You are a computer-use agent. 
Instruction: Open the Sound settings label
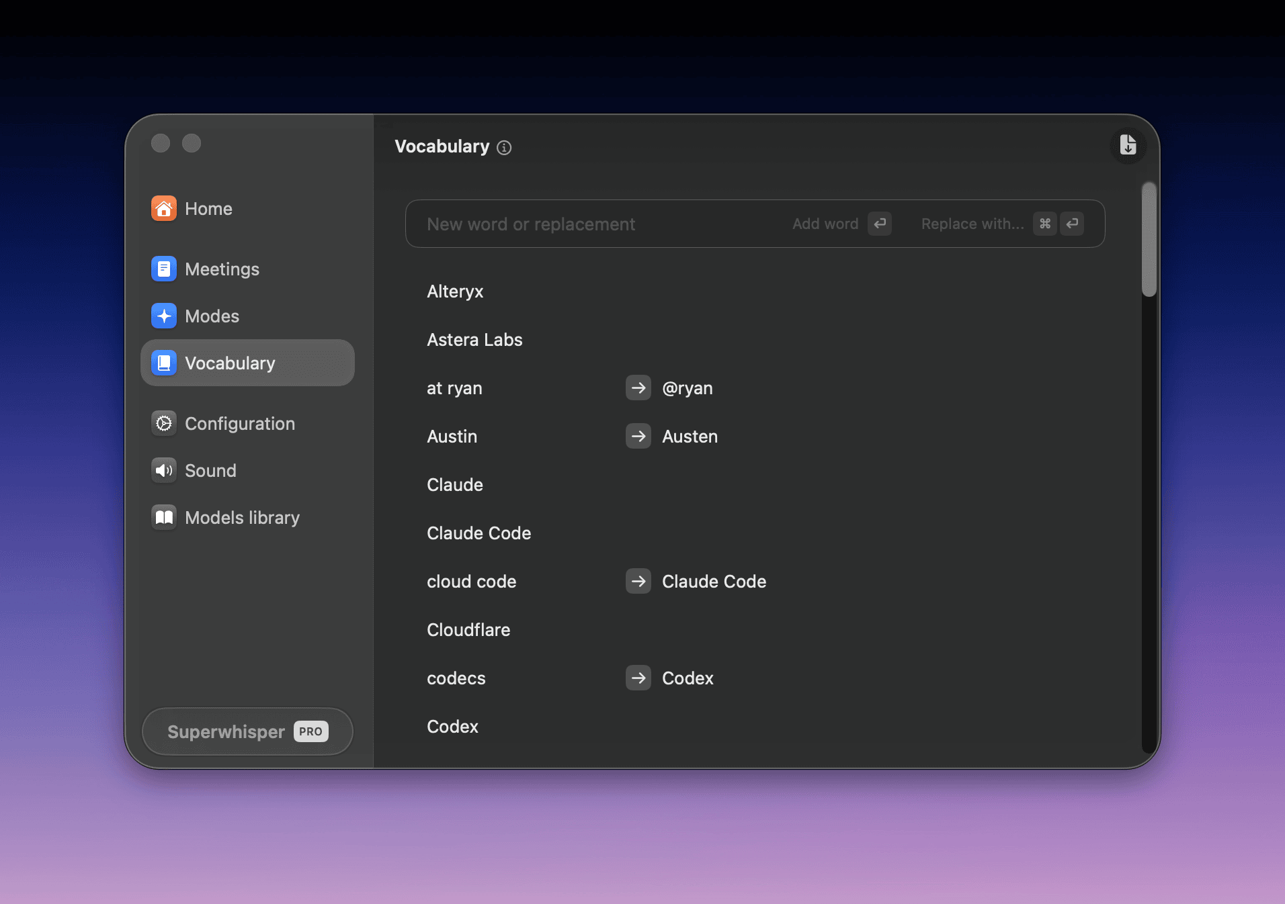click(x=210, y=471)
